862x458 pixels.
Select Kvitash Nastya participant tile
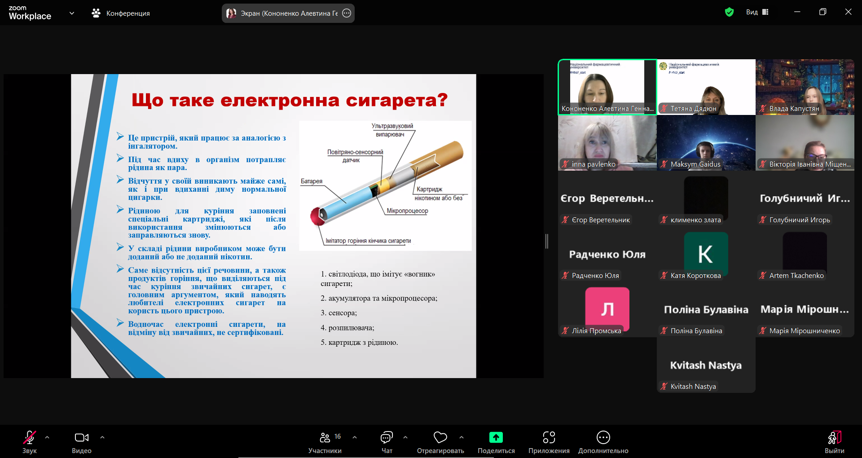[706, 365]
